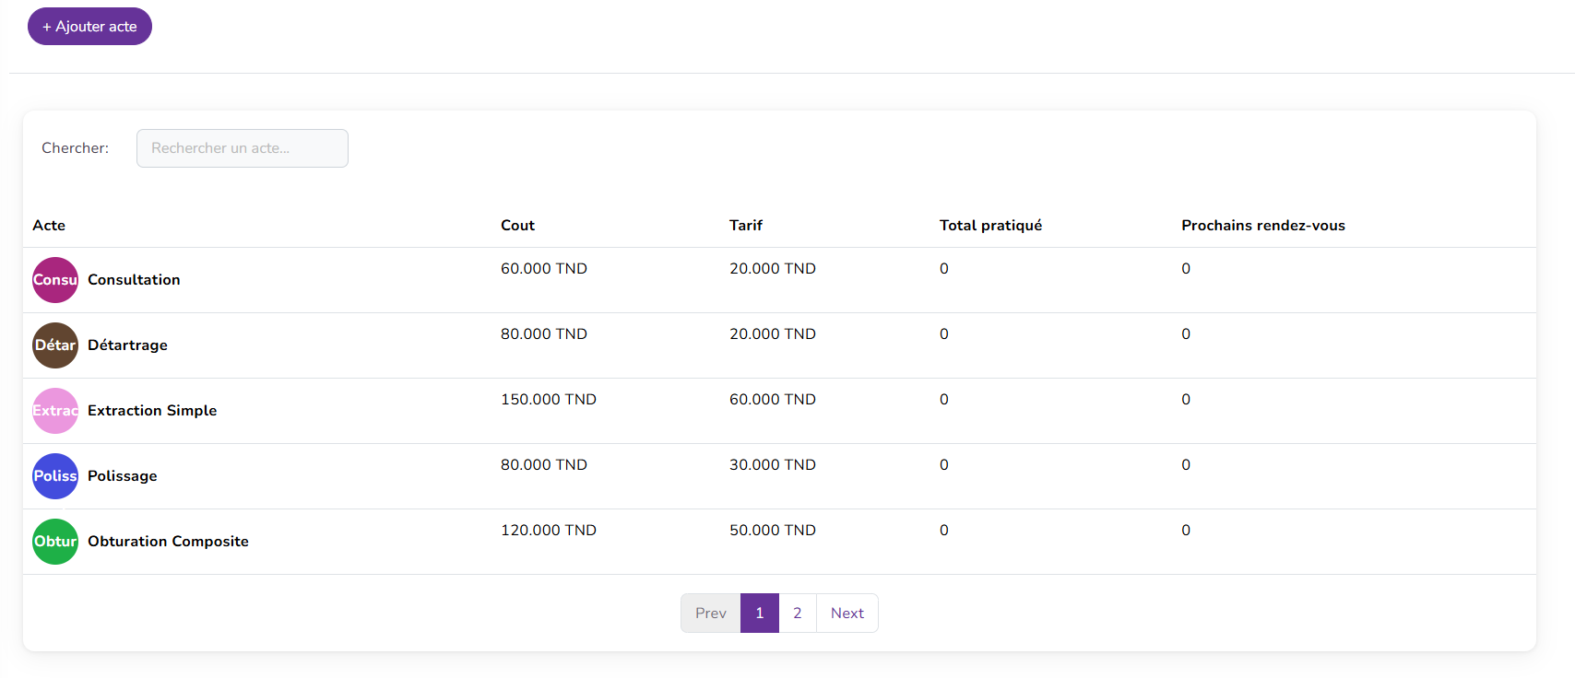Click the Next pagination button

pyautogui.click(x=847, y=614)
